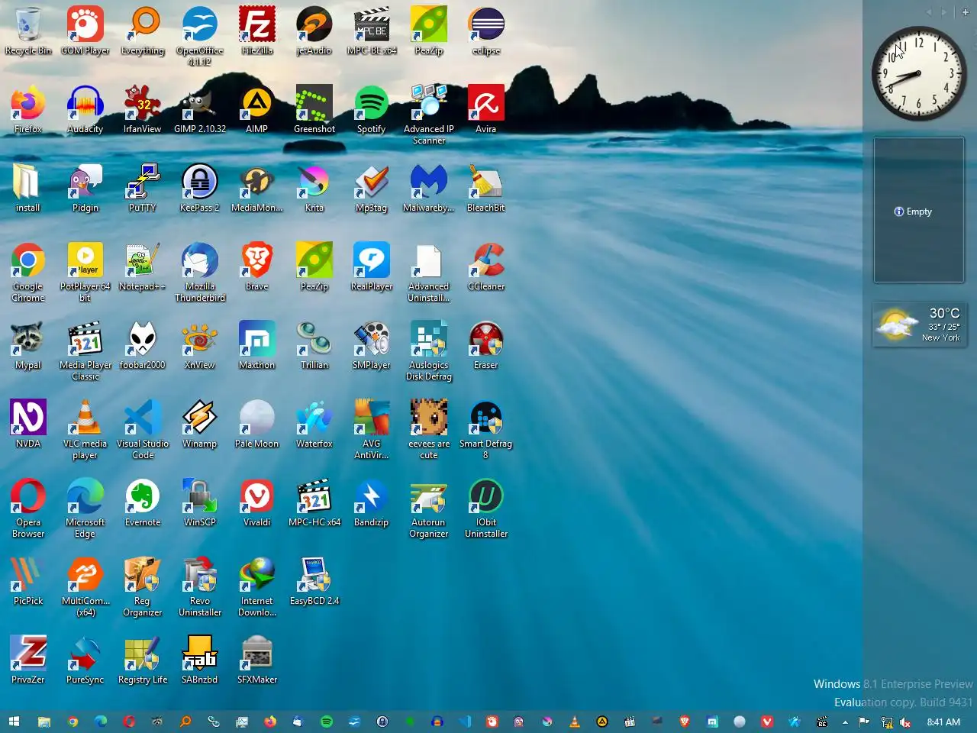Open the Autorun Organizer shortcut
The image size is (977, 733).
click(x=429, y=509)
